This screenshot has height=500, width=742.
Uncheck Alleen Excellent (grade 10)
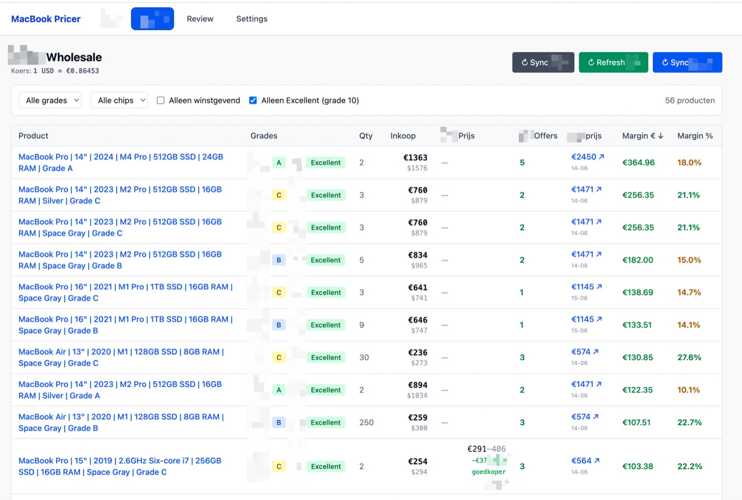click(x=253, y=100)
